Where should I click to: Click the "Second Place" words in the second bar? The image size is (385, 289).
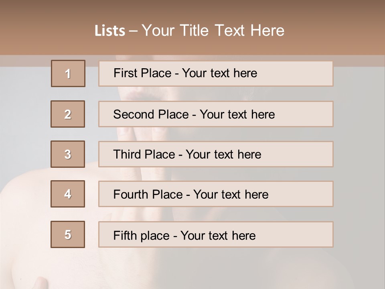click(150, 114)
